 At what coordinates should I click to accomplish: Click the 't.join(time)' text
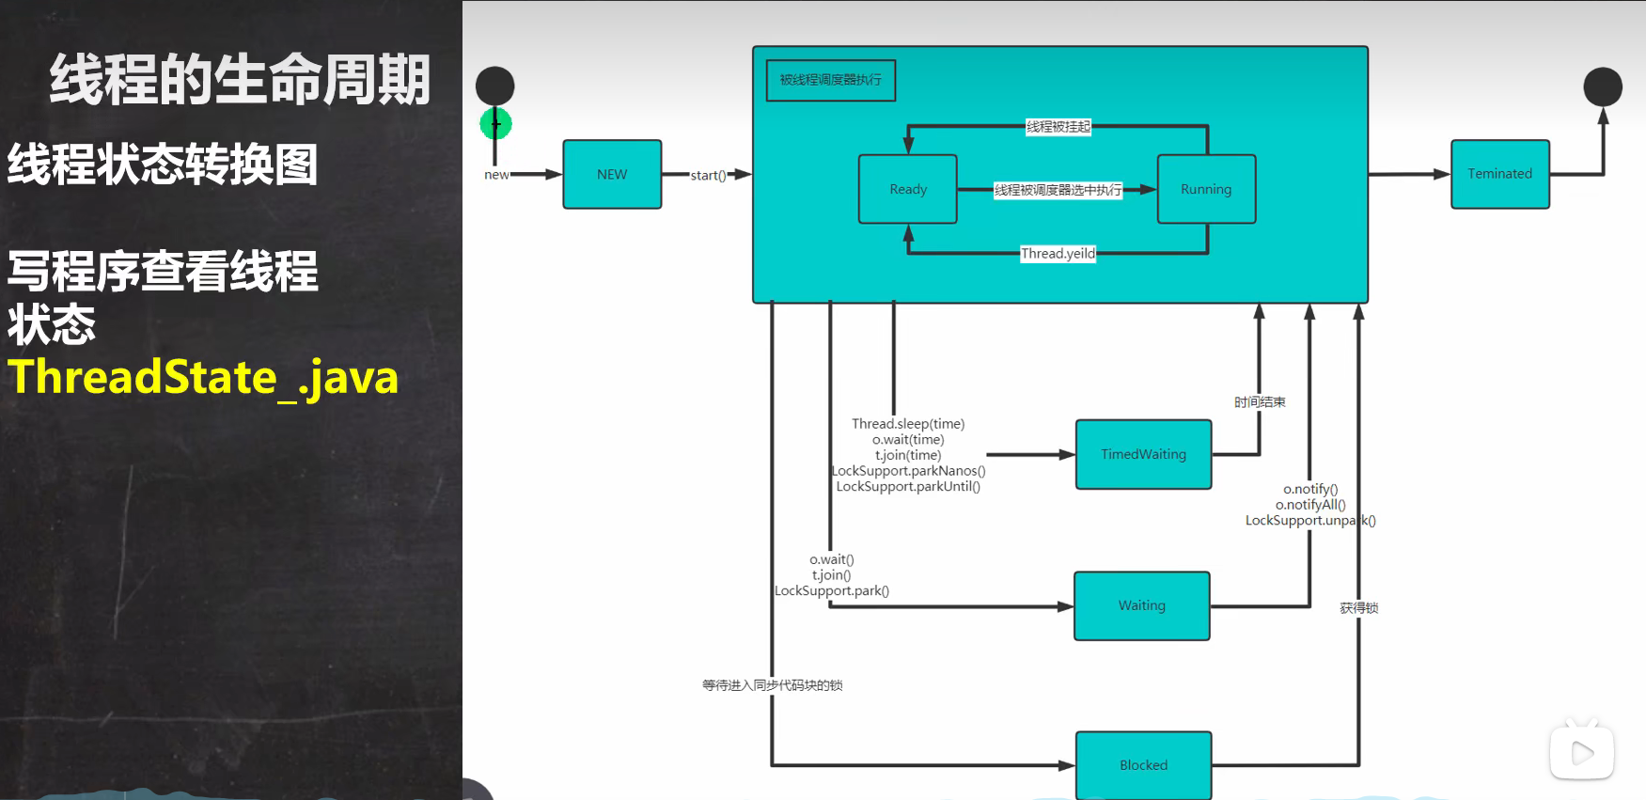click(x=908, y=455)
